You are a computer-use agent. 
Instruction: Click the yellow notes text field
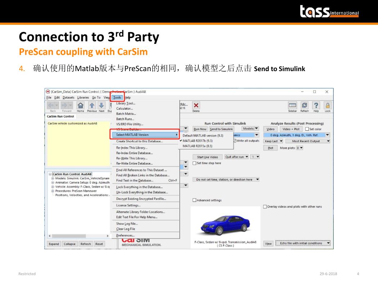tap(78, 143)
